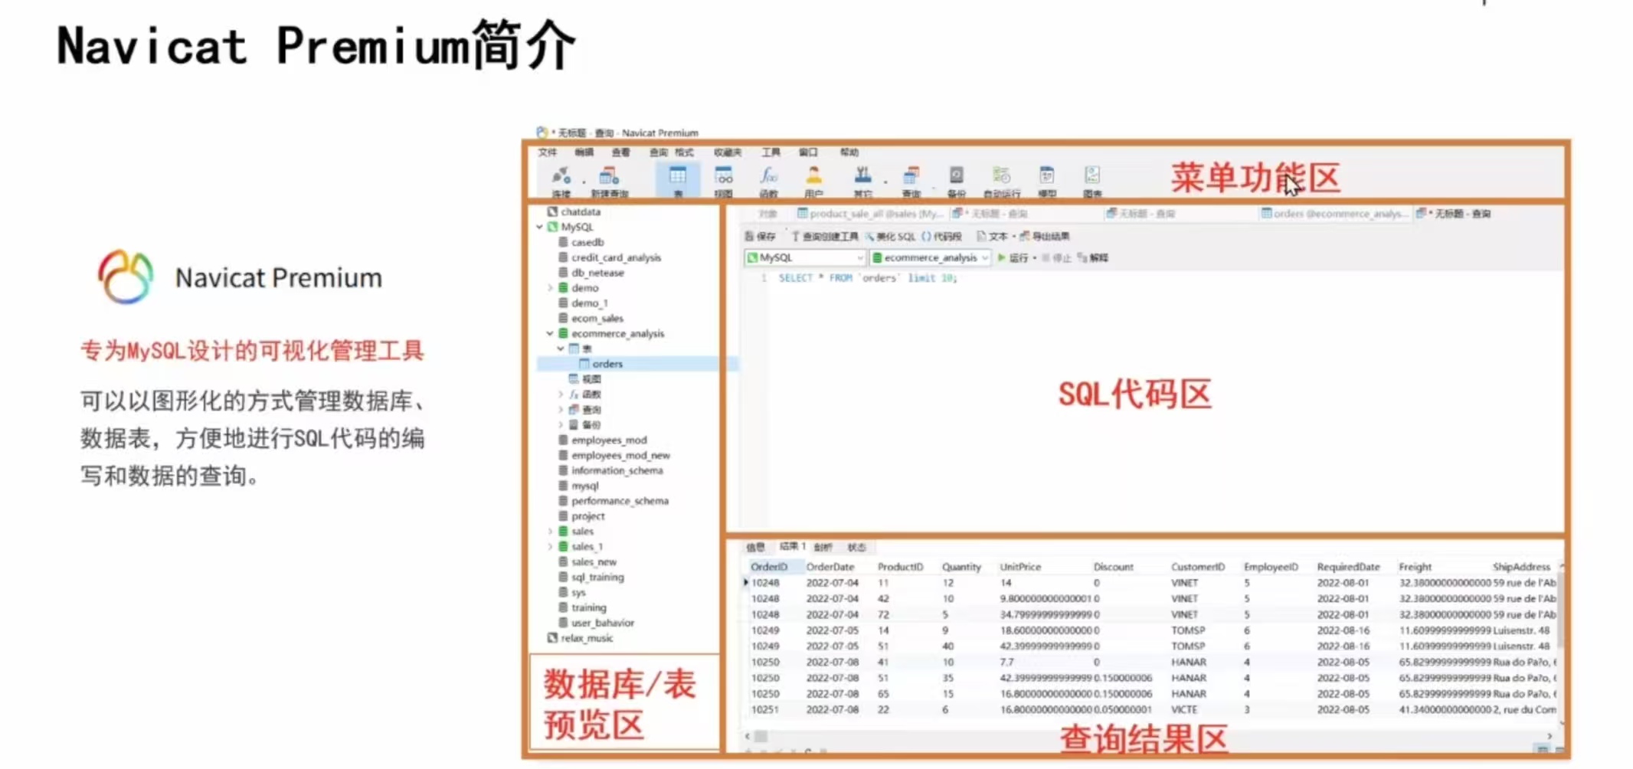Open the 收藏夹 (Favorites) menu
Screen dimensions: 1633x769
point(727,152)
